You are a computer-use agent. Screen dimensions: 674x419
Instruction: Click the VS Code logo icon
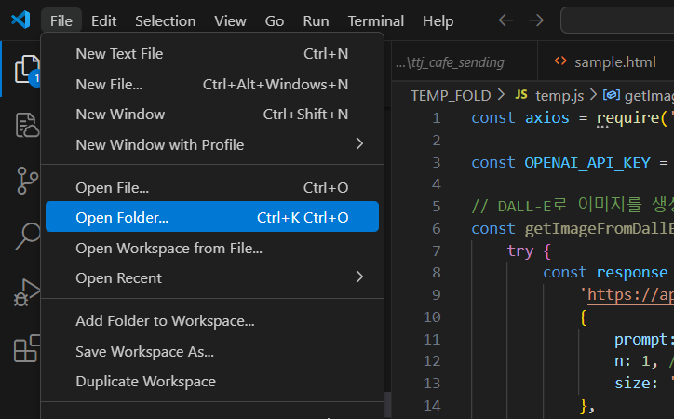coord(20,20)
